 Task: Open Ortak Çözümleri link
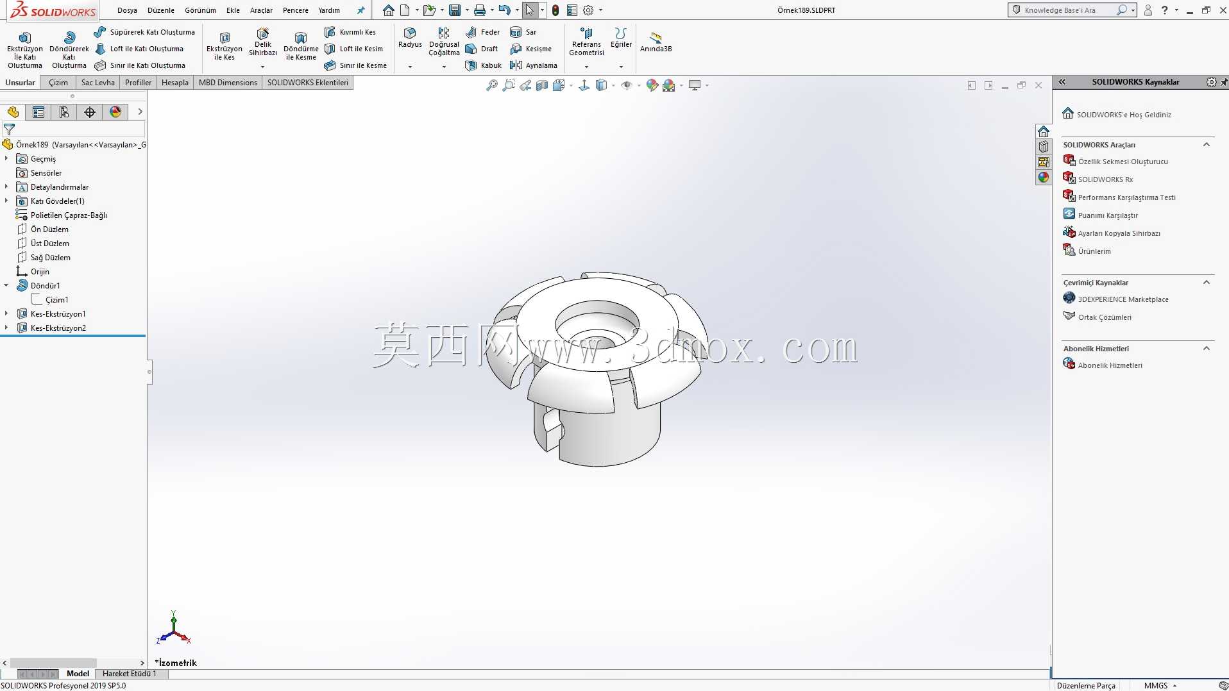[x=1097, y=317]
